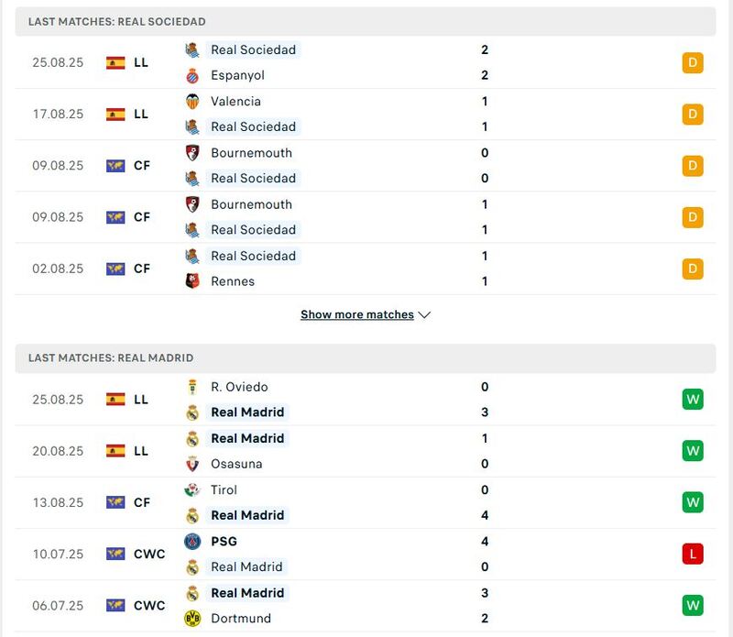Click the Rennes club crest
This screenshot has height=637, width=733.
[192, 281]
